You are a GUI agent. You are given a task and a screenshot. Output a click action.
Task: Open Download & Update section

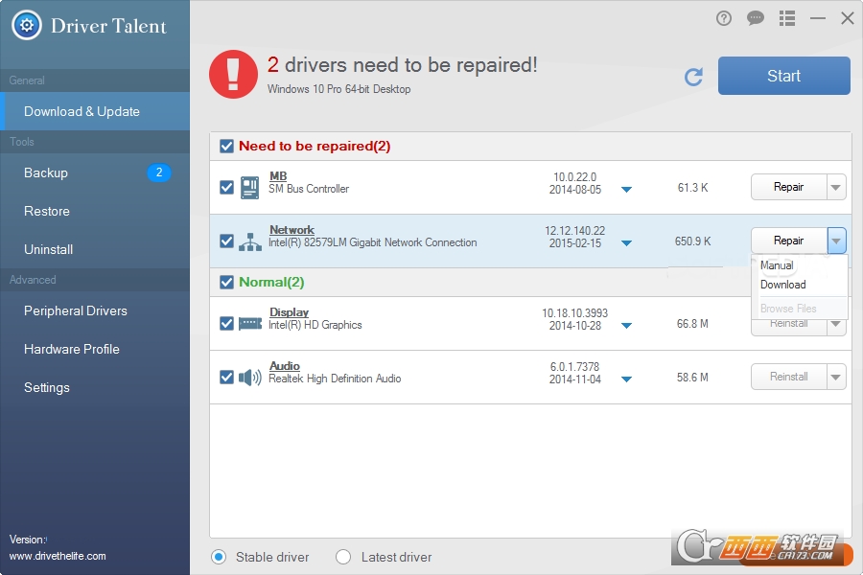(95, 111)
